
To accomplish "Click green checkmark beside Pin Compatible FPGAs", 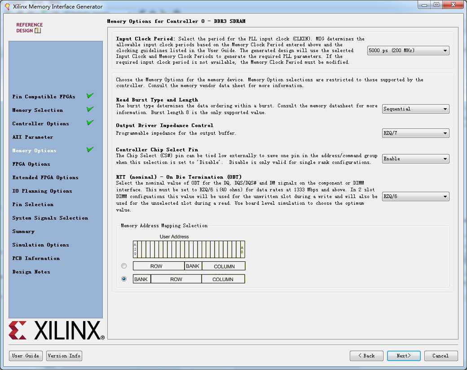I will point(90,96).
